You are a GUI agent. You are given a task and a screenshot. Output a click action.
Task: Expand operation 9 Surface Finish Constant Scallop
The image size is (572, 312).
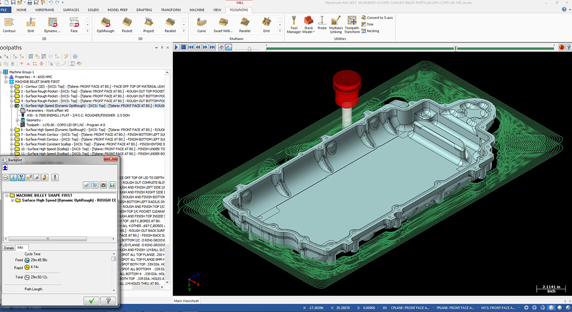11,144
